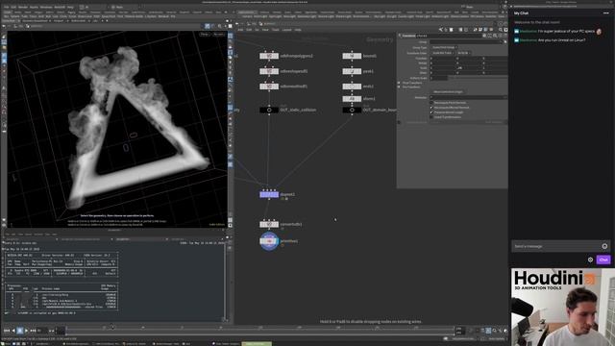Click current frame number field
This screenshot has height=346, width=615.
click(42, 331)
